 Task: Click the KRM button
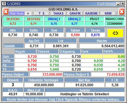pos(108,13)
